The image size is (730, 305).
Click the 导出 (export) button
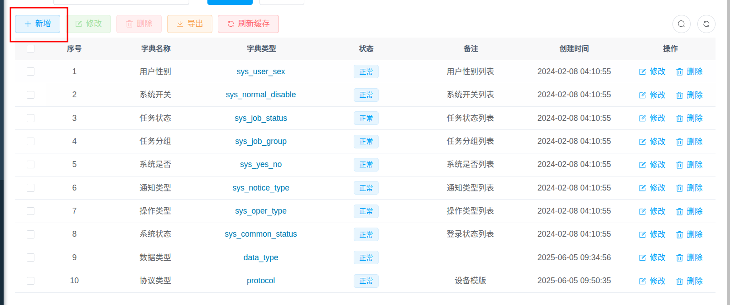[x=190, y=24]
